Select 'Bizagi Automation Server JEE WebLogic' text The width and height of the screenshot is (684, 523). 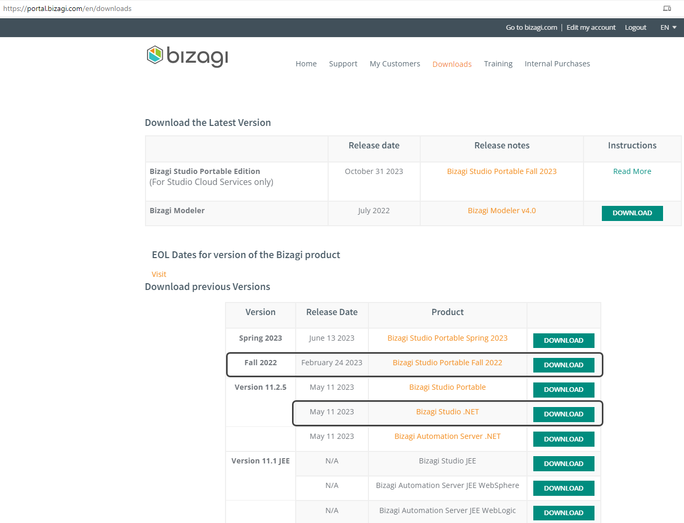(447, 510)
